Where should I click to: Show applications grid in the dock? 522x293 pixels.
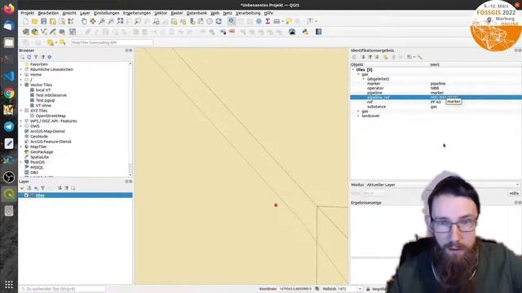coord(9,285)
